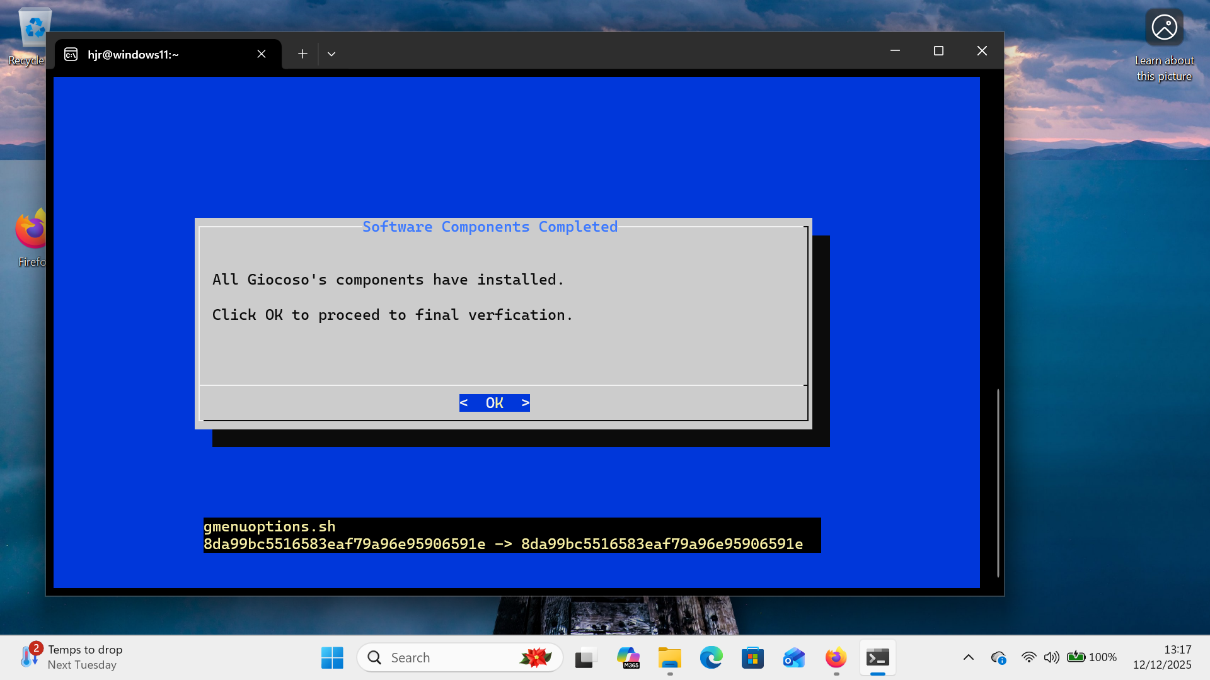Screen dimensions: 1210x680
Task: Click the Windows Terminal taskbar icon
Action: pos(878,657)
